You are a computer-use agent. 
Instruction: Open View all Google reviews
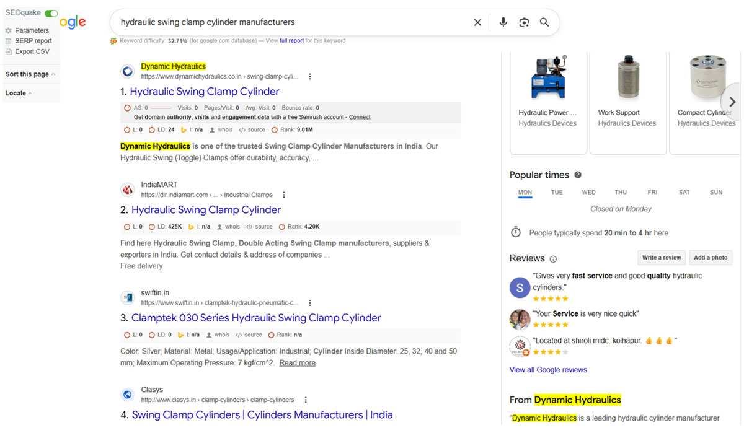point(548,370)
